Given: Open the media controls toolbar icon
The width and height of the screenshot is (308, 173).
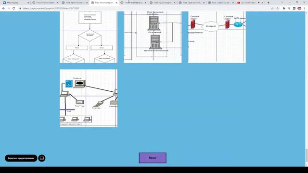Looking at the screenshot, I should click(289, 9).
